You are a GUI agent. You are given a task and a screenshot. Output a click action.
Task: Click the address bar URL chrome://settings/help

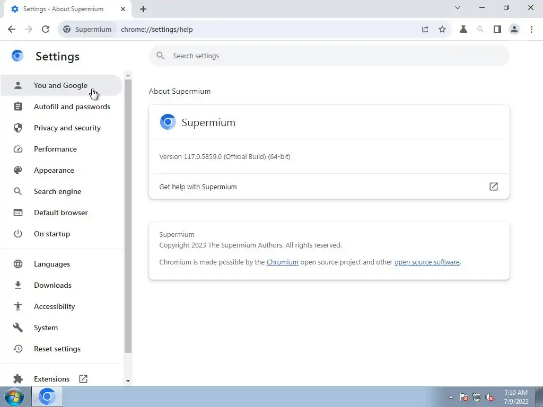[x=157, y=30]
